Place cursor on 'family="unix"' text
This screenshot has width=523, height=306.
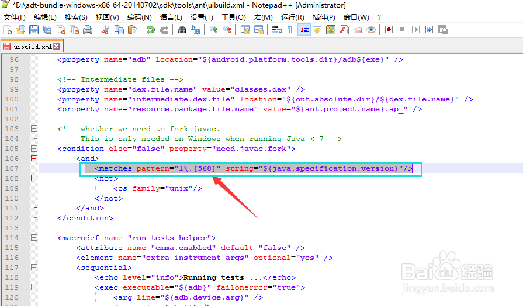162,188
